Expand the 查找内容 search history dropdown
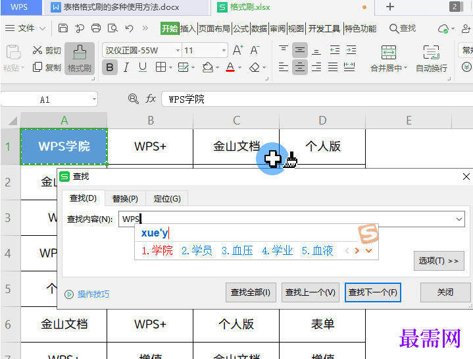The image size is (473, 359). pyautogui.click(x=459, y=219)
